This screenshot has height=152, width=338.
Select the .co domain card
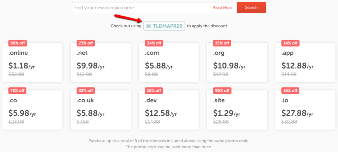32,110
